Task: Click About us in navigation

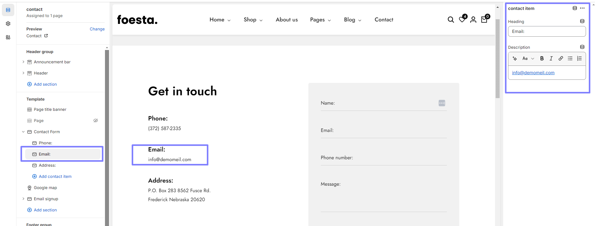Action: [287, 20]
